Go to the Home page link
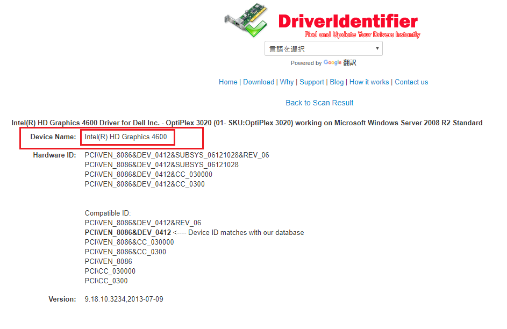The width and height of the screenshot is (507, 329). point(228,82)
